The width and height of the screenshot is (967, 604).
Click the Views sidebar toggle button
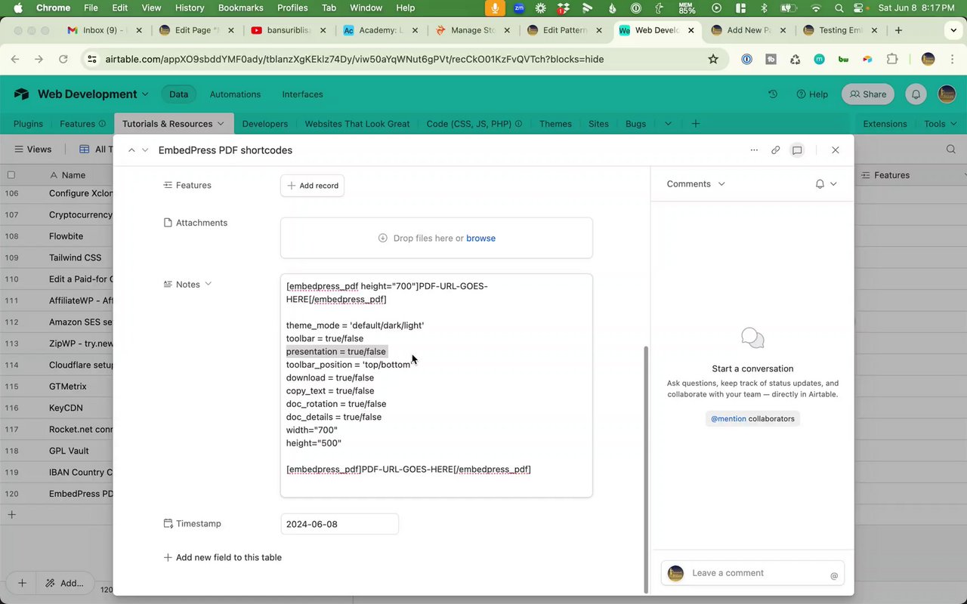click(33, 149)
